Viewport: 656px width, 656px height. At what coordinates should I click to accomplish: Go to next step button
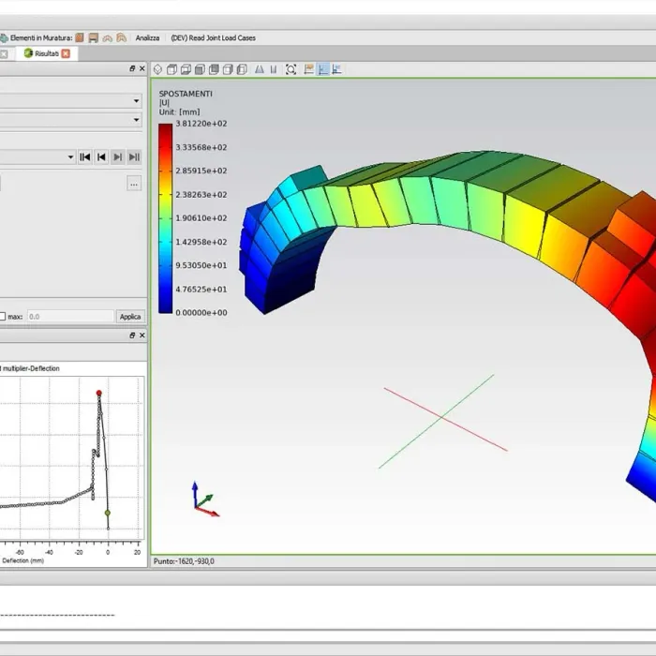pos(118,157)
